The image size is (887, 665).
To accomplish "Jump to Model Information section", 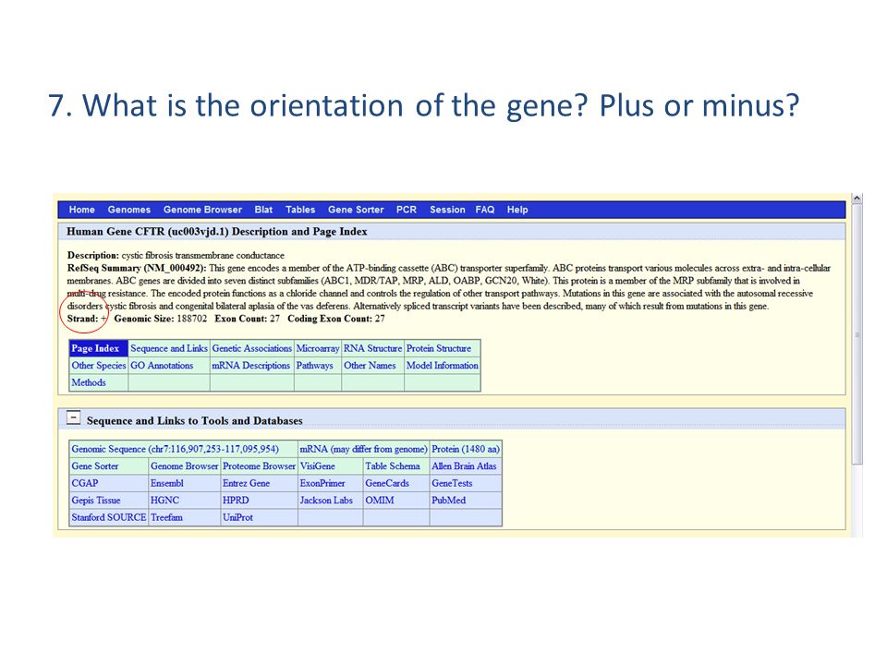I will click(x=443, y=366).
